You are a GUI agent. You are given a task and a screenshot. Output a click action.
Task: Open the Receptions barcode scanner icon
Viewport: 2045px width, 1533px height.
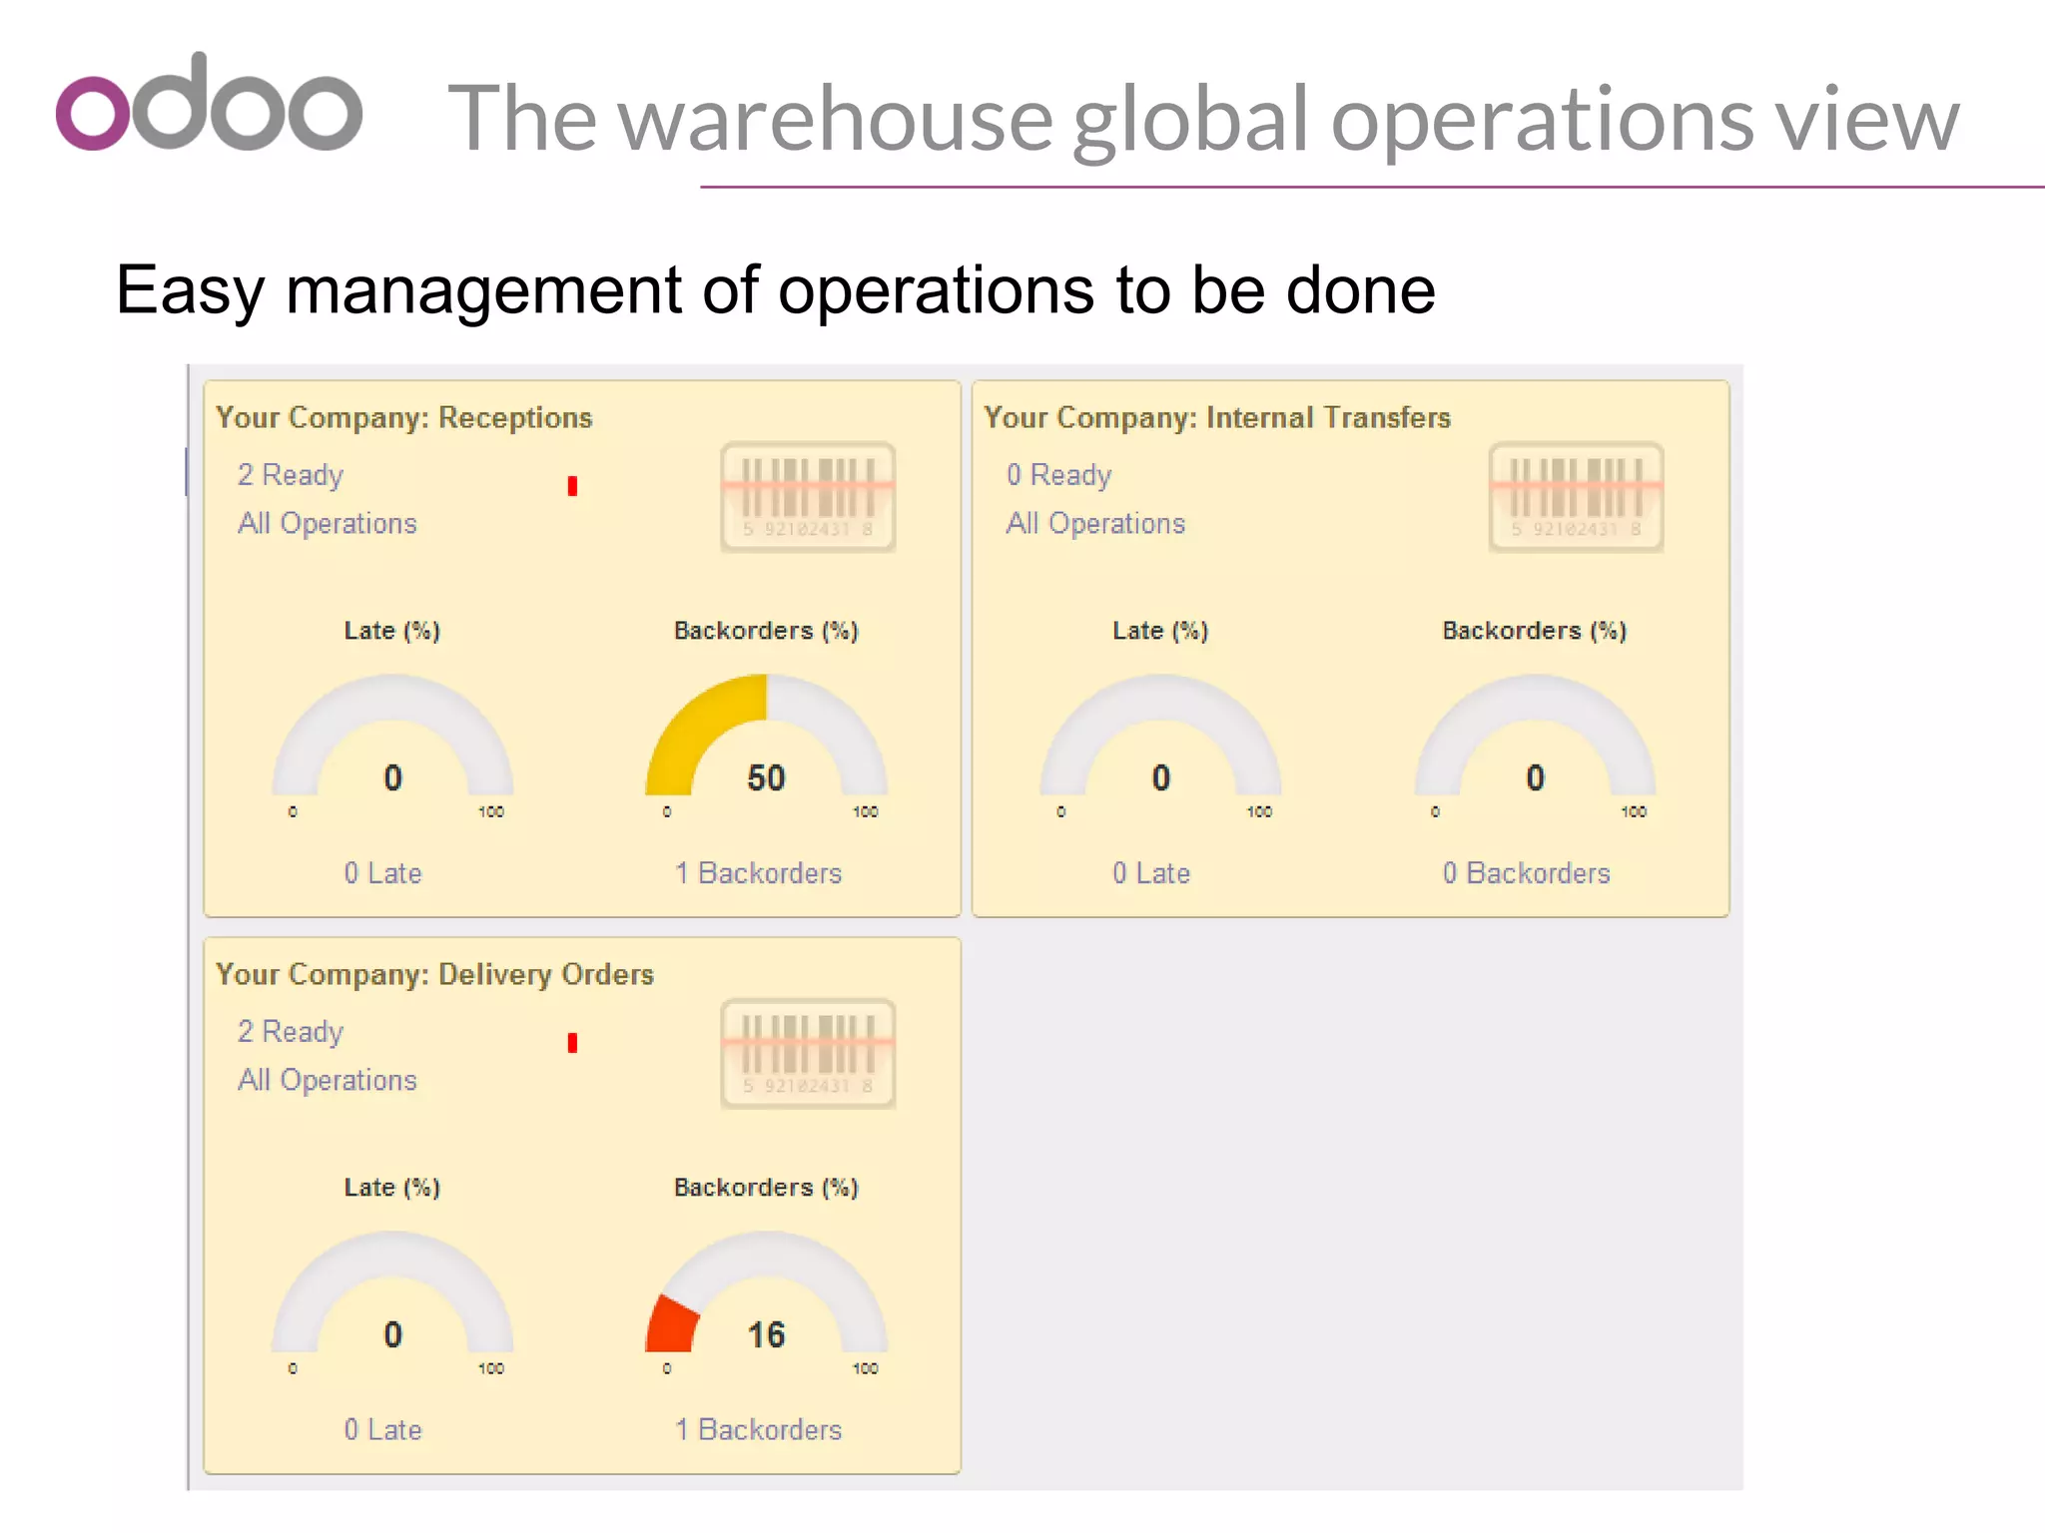pos(808,497)
